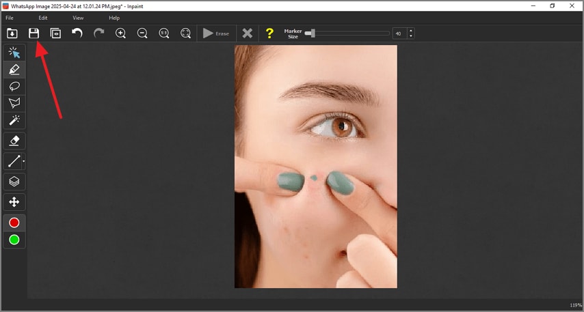The width and height of the screenshot is (584, 312).
Task: Fit the image to the window
Action: point(185,33)
